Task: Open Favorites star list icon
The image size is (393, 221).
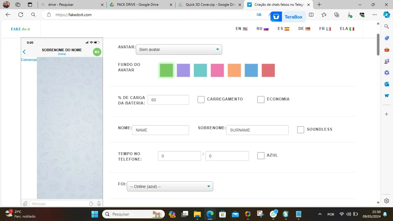Action: coord(324,15)
